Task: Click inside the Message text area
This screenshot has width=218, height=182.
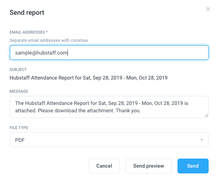Action: coord(109,107)
